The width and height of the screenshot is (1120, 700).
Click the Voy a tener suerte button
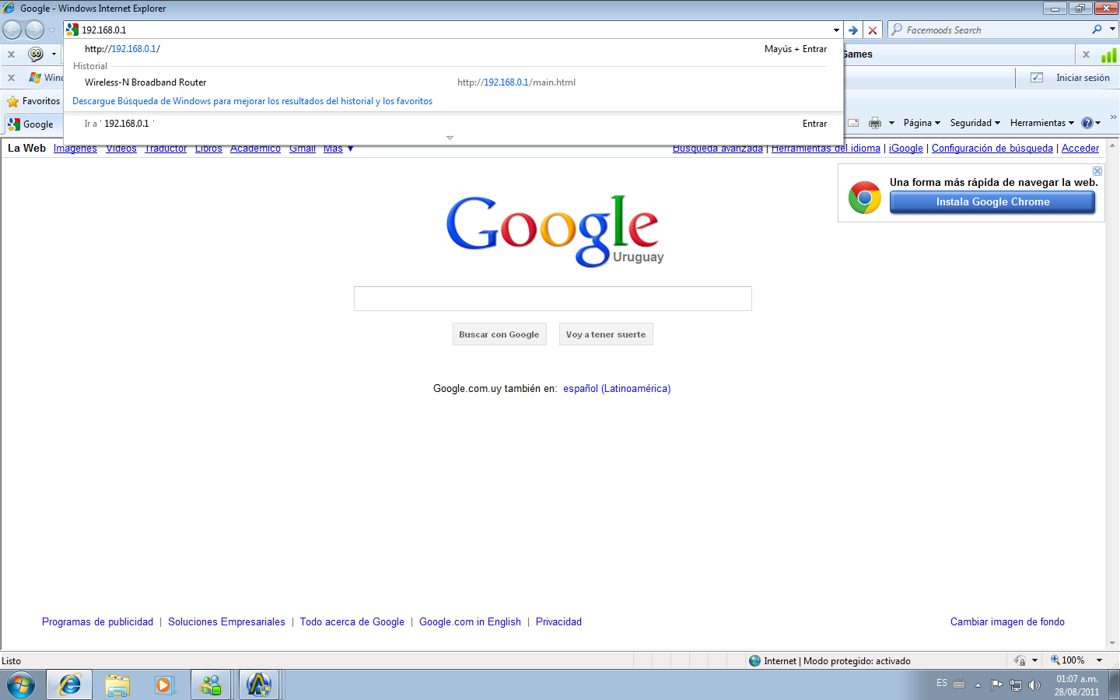tap(606, 334)
